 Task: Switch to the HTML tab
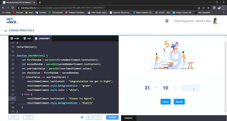click(15, 39)
